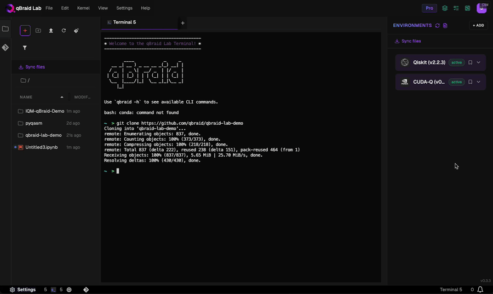Screen dimensions: 493x294
Task: Click Terminal 5 label in status bar
Action: click(x=451, y=290)
